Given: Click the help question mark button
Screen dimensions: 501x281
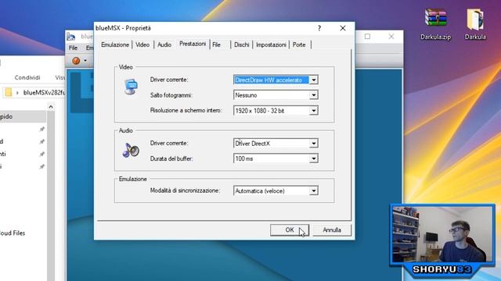Looking at the screenshot, I should tap(319, 28).
